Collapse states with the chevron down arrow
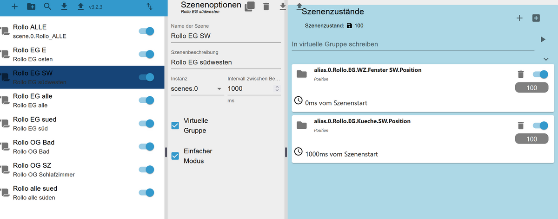 pyautogui.click(x=546, y=59)
